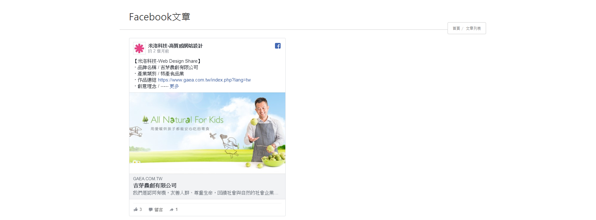Click the Facebook文章 page heading

159,17
